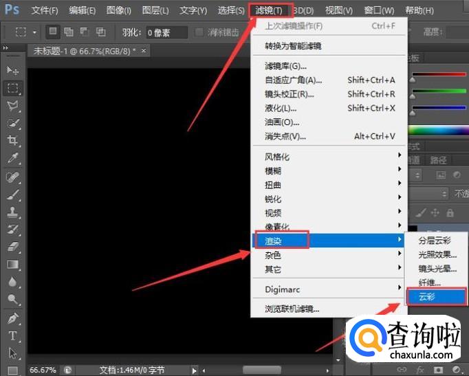
Task: Choose 云彩 in render submenu
Action: (436, 297)
